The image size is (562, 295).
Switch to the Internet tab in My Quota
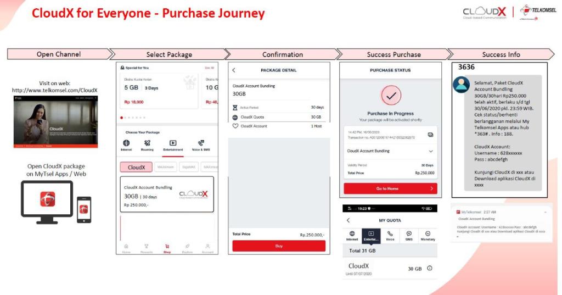click(x=352, y=234)
